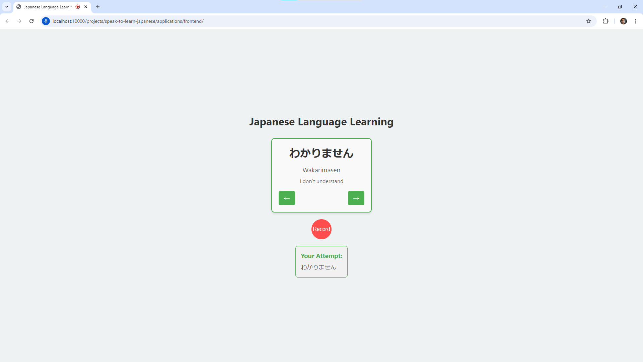Close the Japanese Language Learning tab
Image resolution: width=643 pixels, height=362 pixels.
point(86,7)
